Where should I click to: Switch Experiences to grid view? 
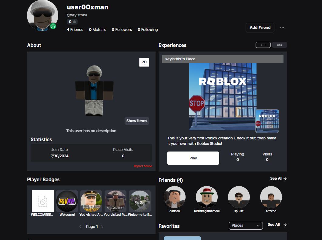280,45
